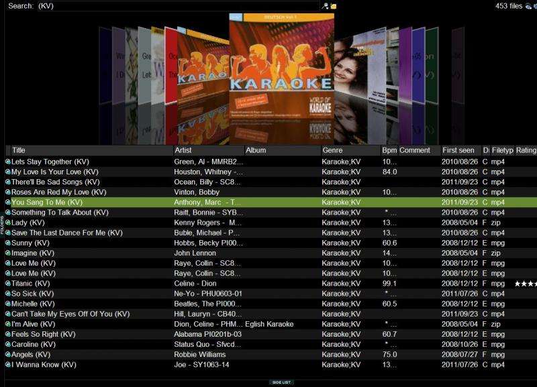Click the yellow add-folder icon beside search
Screen dimensions: 537x387
[333, 6]
